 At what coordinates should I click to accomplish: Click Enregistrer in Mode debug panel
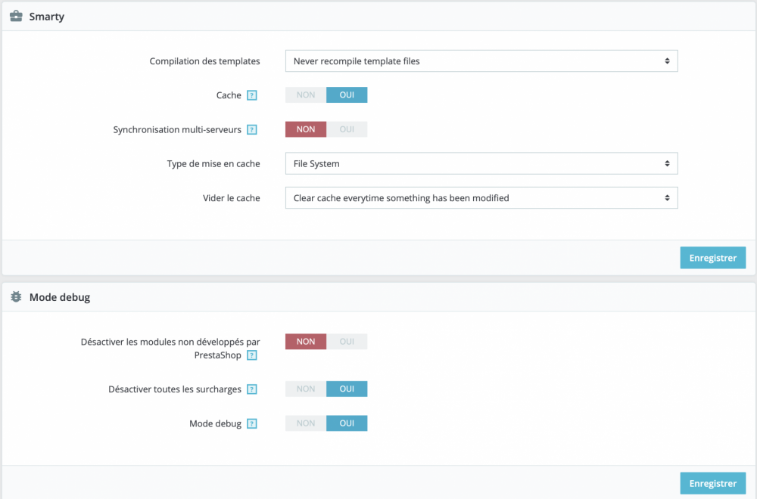712,484
